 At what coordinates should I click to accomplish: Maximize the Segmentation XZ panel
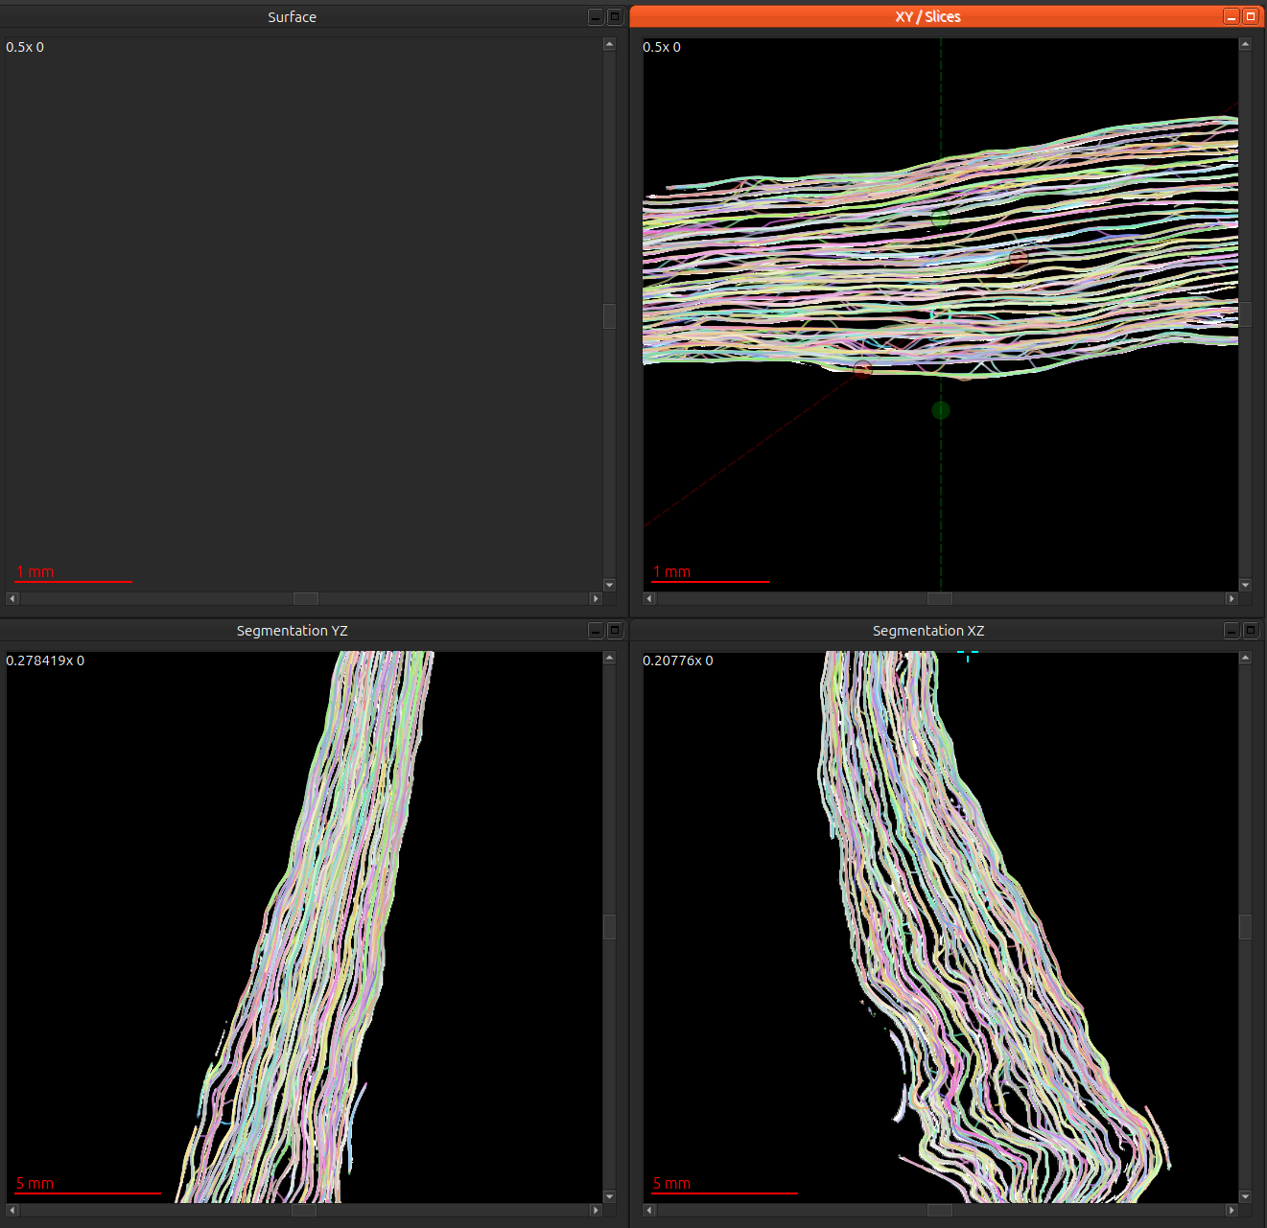(x=1251, y=631)
